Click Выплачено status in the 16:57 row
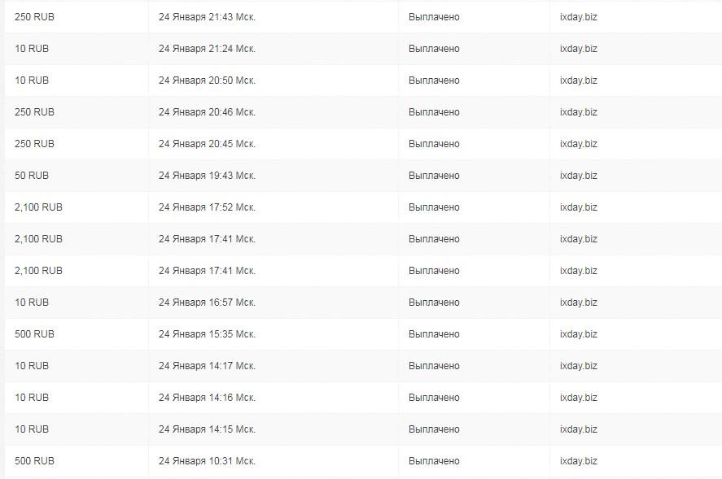The height and width of the screenshot is (479, 722). 434,303
